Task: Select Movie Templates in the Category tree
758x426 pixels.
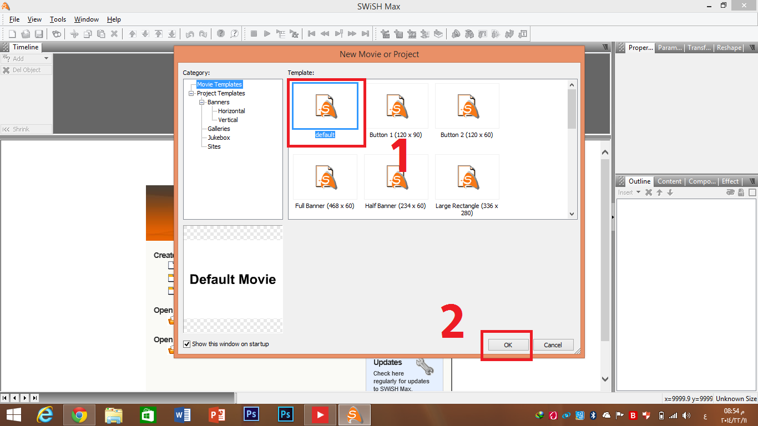Action: pyautogui.click(x=220, y=84)
